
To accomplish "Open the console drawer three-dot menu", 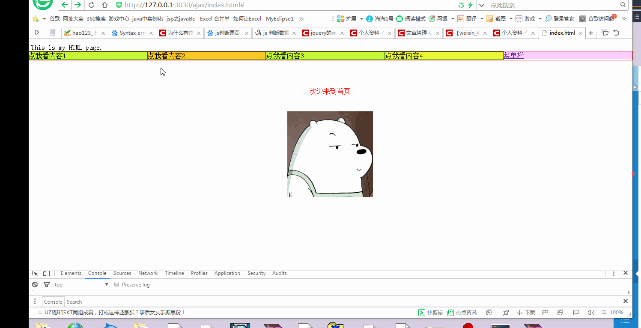I will 35,301.
